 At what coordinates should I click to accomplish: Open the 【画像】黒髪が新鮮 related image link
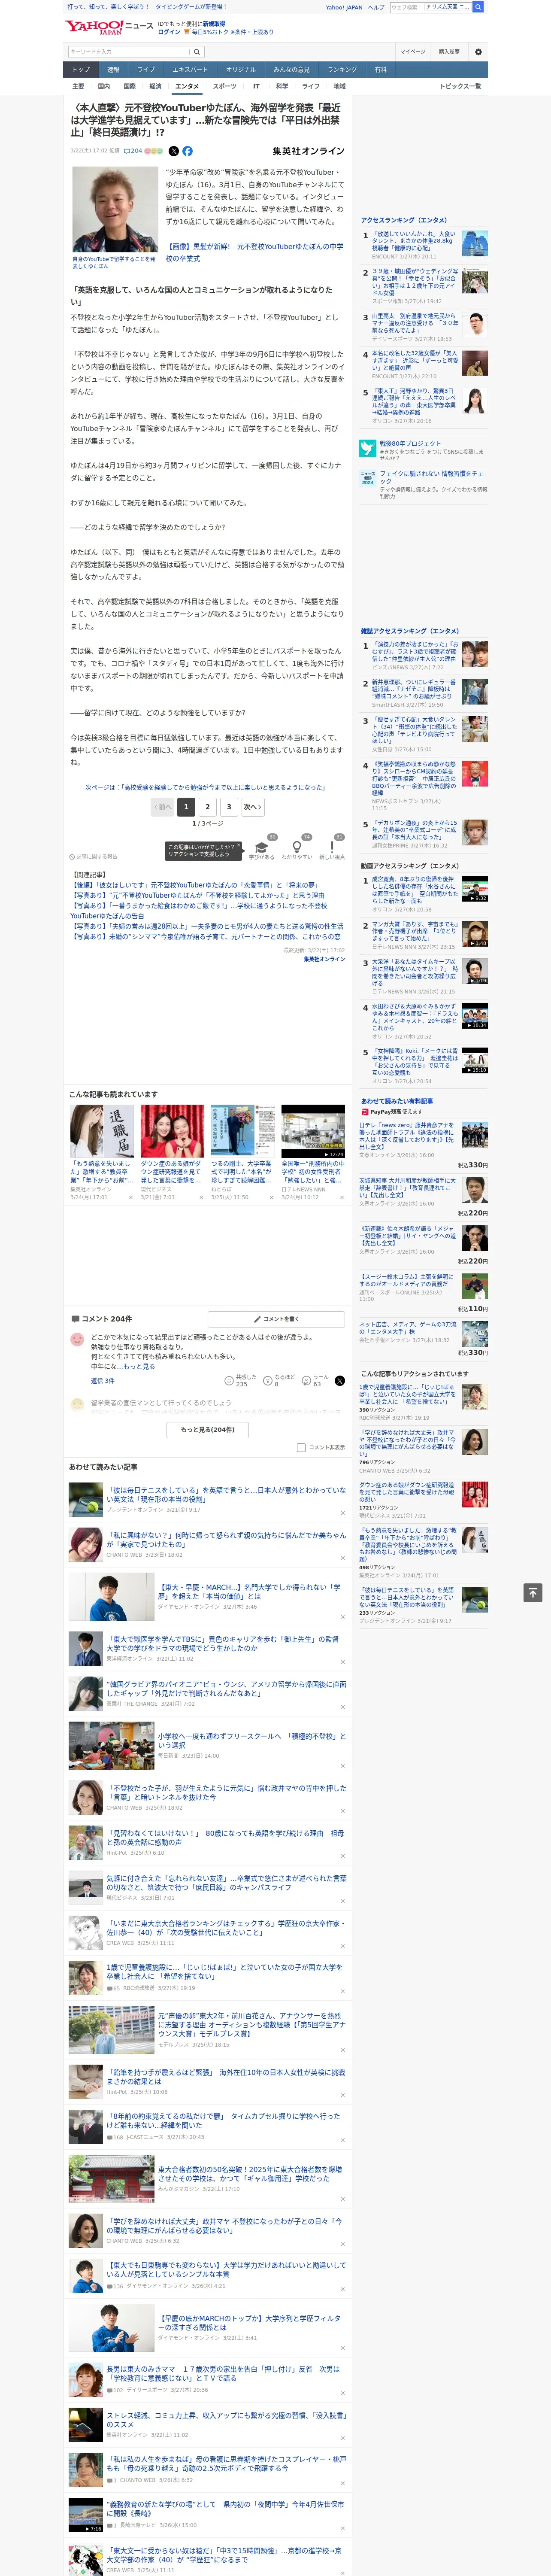254,252
